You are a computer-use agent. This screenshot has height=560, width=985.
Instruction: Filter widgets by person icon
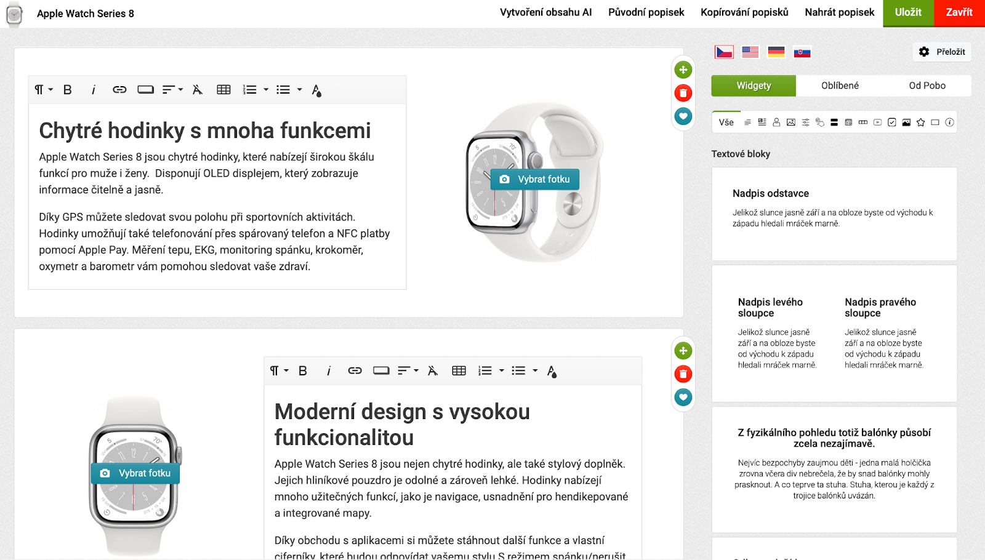tap(776, 122)
